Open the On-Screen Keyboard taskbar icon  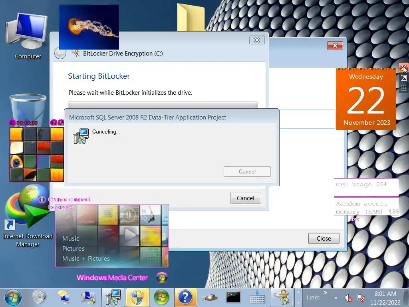pos(257,297)
